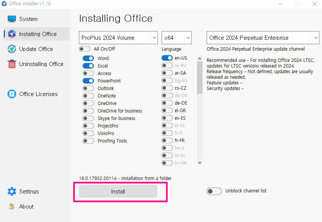The height and width of the screenshot is (222, 322).
Task: Disable the Excel toggle
Action: tap(88, 66)
